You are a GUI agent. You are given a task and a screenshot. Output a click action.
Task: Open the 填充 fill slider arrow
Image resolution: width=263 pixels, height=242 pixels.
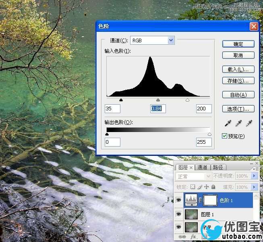[x=254, y=187]
